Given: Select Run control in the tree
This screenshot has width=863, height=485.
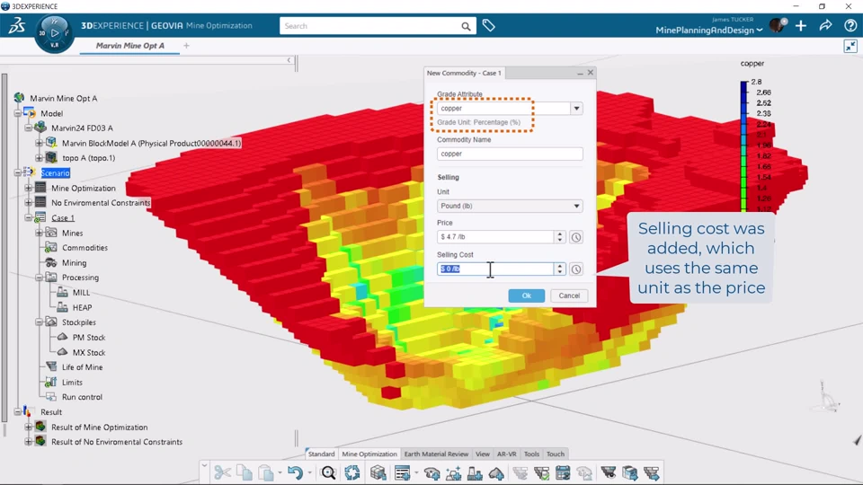Looking at the screenshot, I should (x=82, y=397).
